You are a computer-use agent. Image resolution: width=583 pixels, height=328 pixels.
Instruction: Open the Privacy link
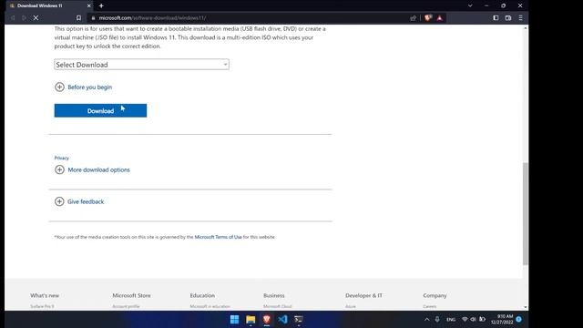point(62,158)
